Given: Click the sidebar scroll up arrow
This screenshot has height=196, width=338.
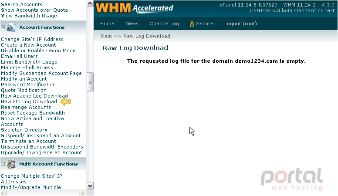Looking at the screenshot, I should pos(90,3).
